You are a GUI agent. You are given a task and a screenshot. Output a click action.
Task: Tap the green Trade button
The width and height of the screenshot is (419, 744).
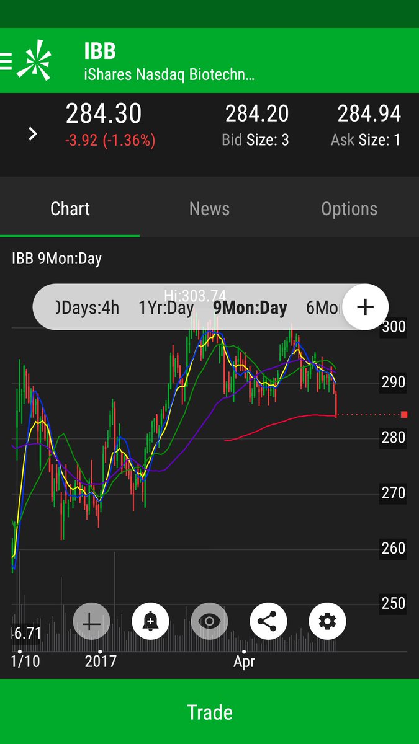pyautogui.click(x=209, y=712)
